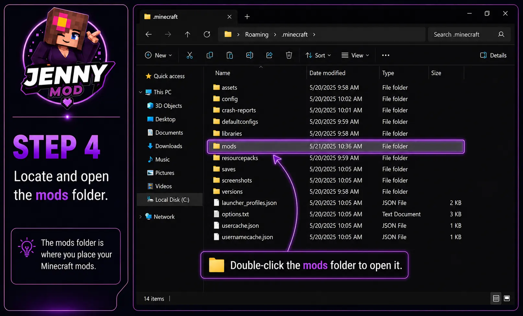The image size is (523, 316).
Task: Sort by the Name column header
Action: 223,73
